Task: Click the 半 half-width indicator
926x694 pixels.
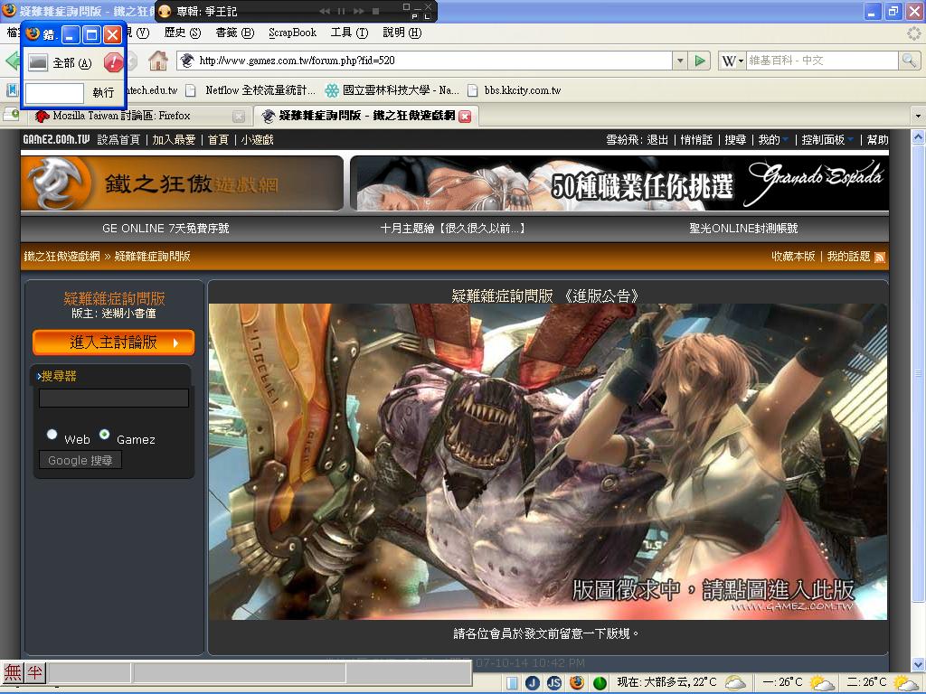Action: click(x=35, y=672)
